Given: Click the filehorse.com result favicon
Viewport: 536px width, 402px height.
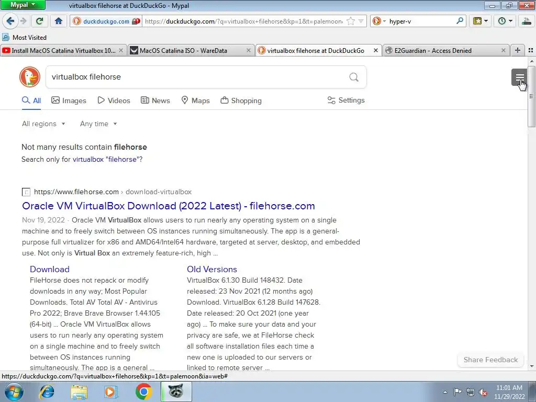Looking at the screenshot, I should pos(26,192).
